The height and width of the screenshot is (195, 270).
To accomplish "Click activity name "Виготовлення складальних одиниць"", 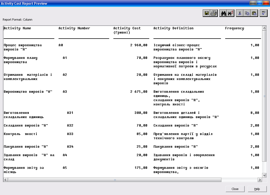I will pyautogui.click(x=23, y=115).
